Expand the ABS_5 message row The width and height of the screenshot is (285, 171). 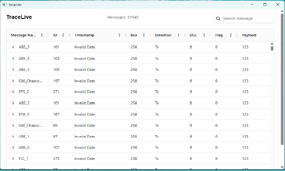click(x=13, y=70)
